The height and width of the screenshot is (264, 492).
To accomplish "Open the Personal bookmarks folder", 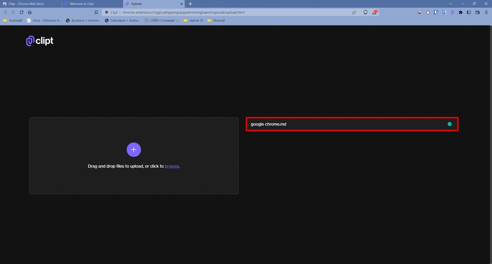I will 216,21.
